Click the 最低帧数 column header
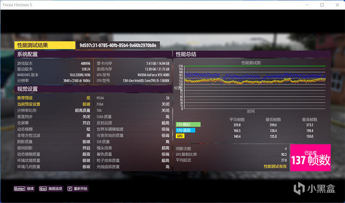This screenshot has height=203, width=345. click(x=273, y=119)
